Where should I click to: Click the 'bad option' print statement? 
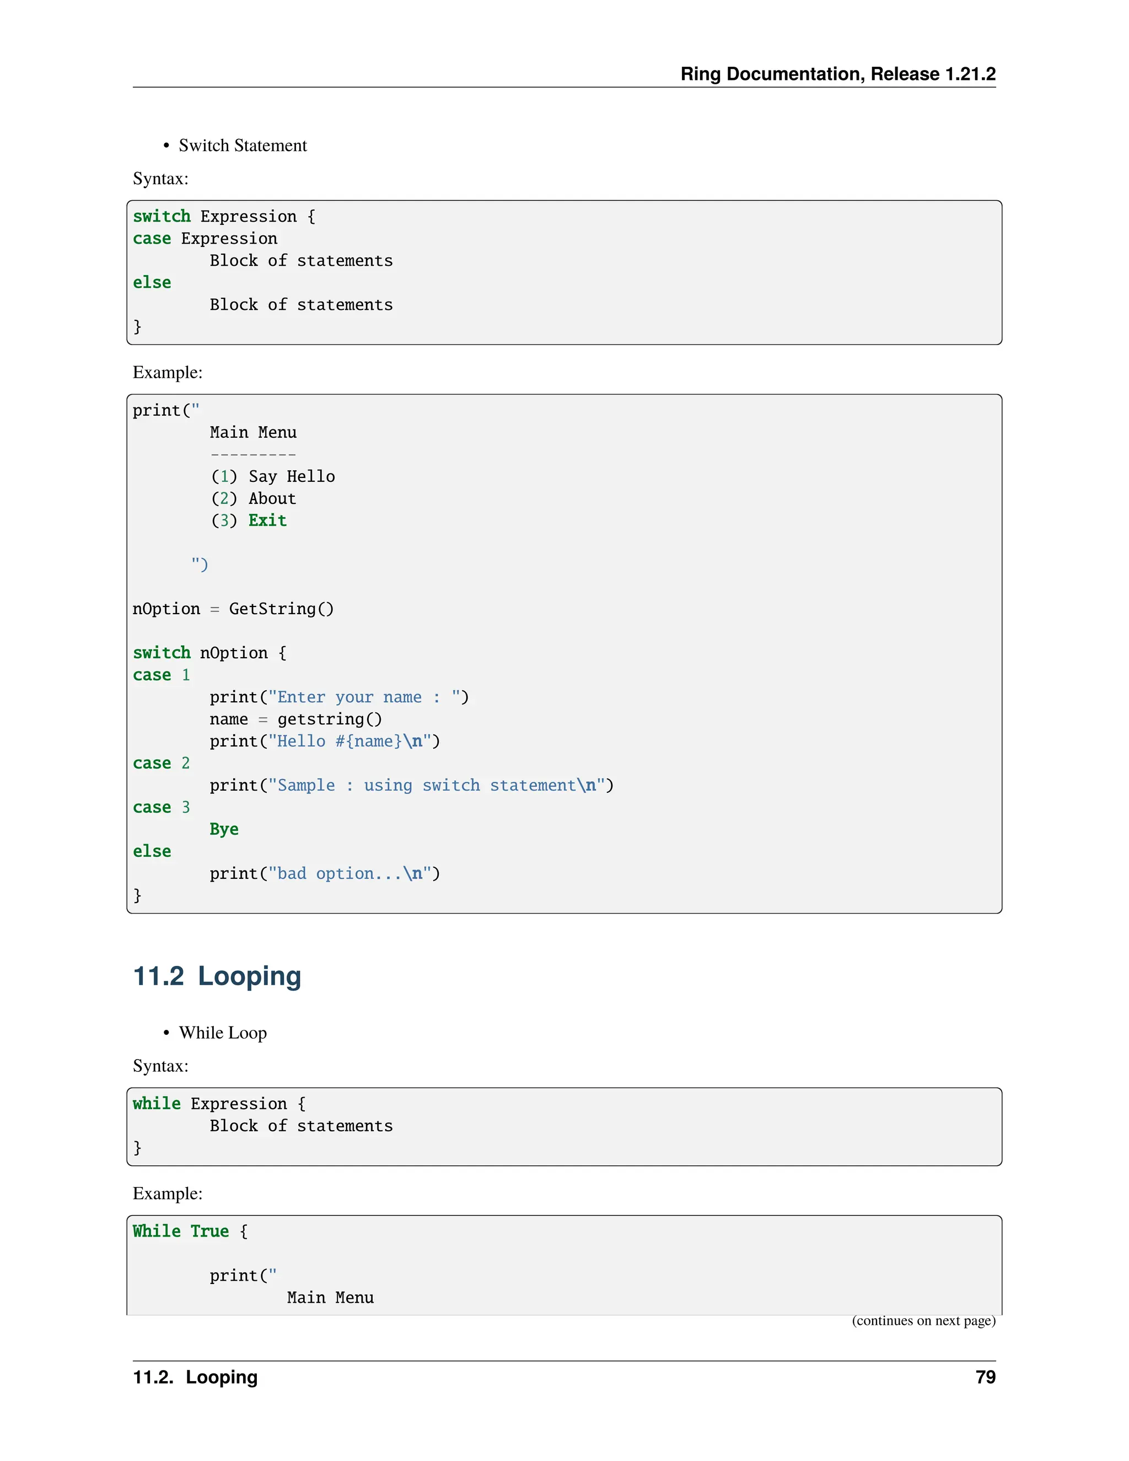pos(324,874)
